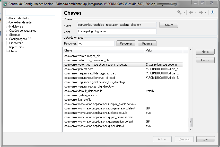The height and width of the screenshot is (147, 220).
Task: Expand the Banco de dados node
Action: [x=6, y=18]
